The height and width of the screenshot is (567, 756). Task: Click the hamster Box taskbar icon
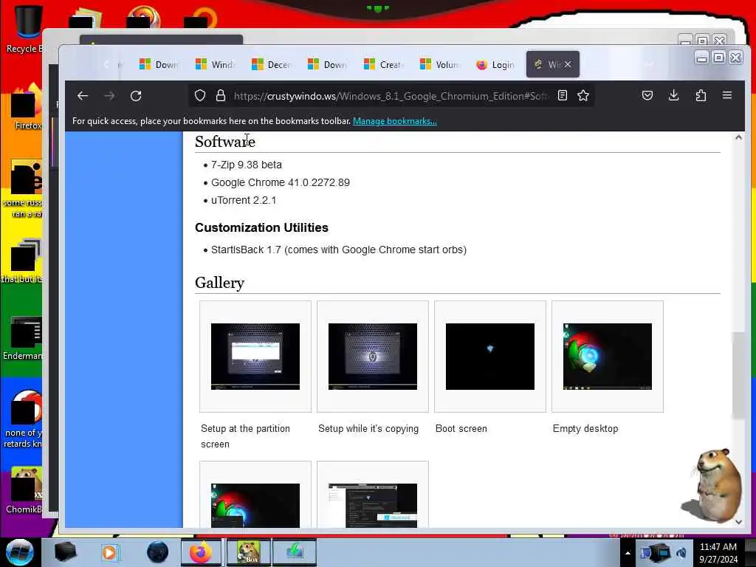[248, 552]
